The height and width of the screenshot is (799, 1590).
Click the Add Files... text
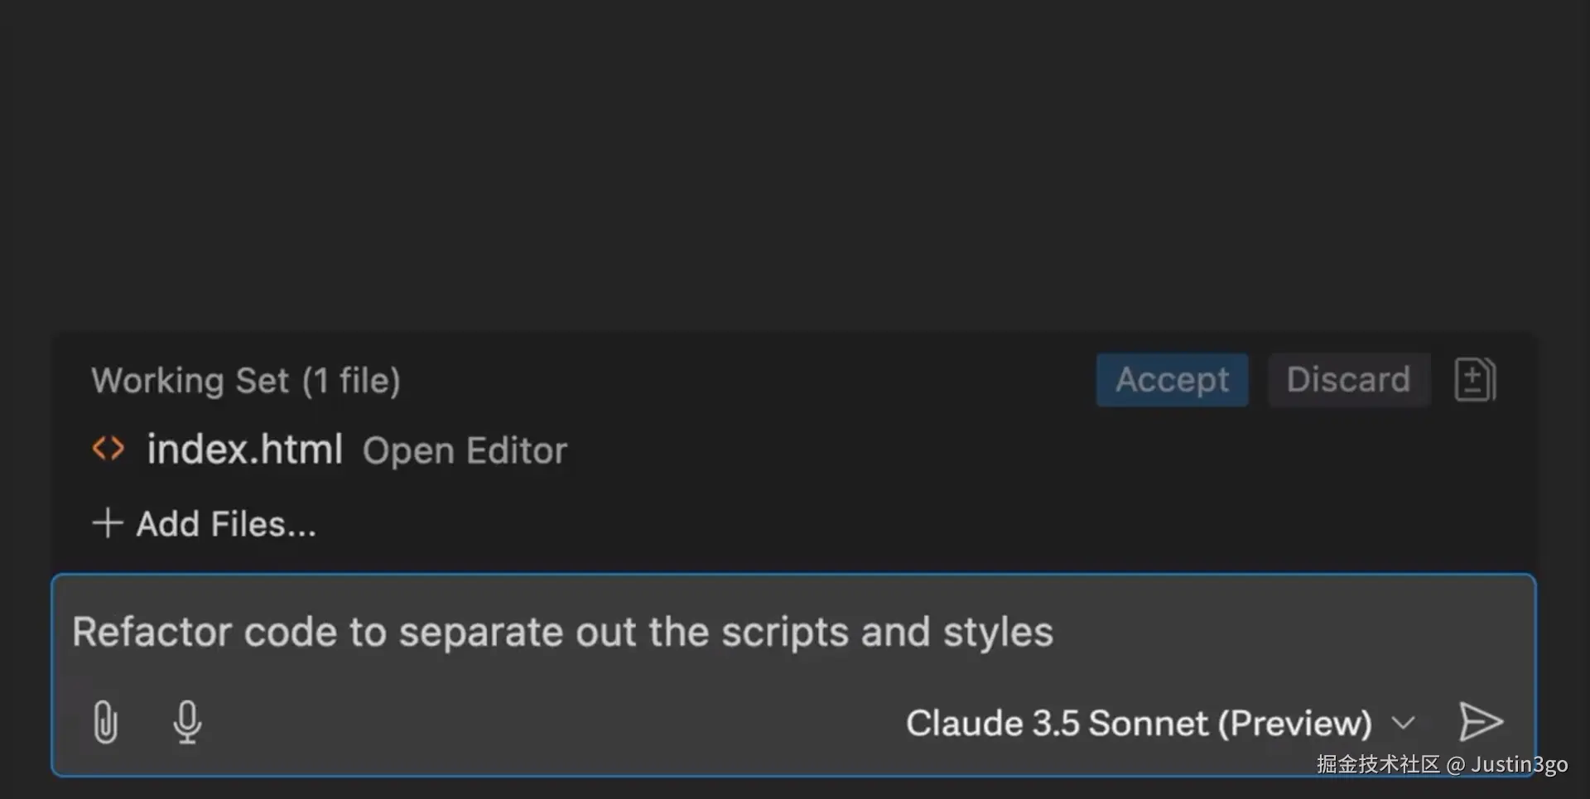tap(226, 524)
